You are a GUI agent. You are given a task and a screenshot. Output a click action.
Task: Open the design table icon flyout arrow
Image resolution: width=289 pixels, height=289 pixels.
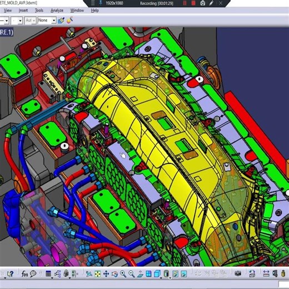52,278
